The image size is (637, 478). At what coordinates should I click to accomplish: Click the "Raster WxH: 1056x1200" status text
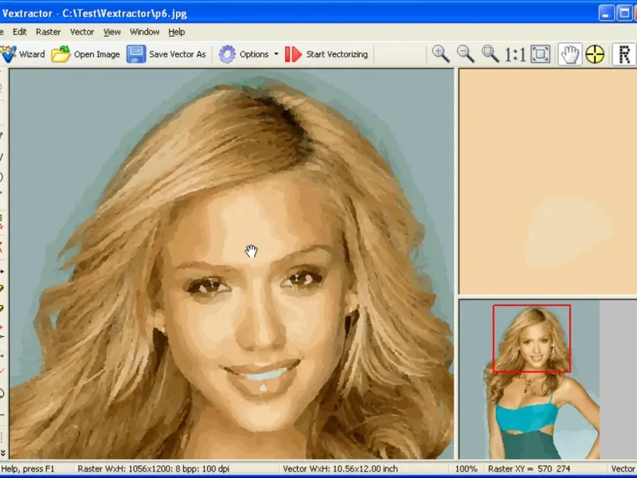154,468
